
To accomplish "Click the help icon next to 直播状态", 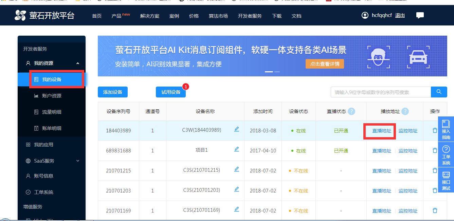I will tap(351, 111).
